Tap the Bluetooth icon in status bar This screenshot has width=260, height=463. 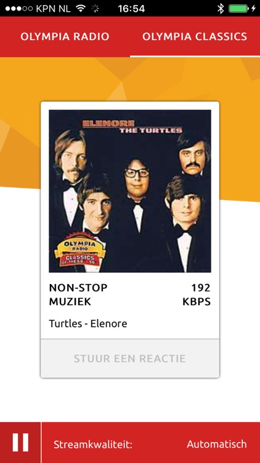click(x=220, y=8)
